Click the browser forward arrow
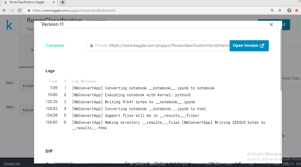This screenshot has height=167, width=301. tap(12, 10)
